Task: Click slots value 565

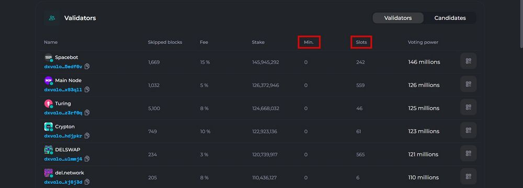Action: 360,155
